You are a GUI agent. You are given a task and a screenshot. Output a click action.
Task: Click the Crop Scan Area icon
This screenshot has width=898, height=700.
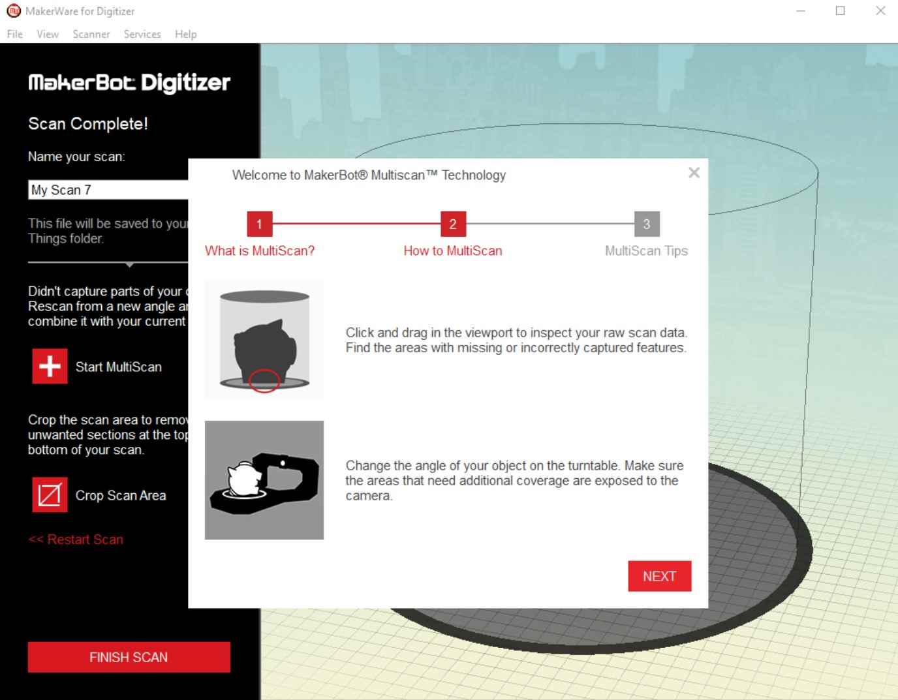[x=50, y=495]
